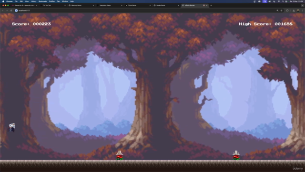The image size is (305, 172).
Task: Close the Snake Game tab
Action: (179, 5)
